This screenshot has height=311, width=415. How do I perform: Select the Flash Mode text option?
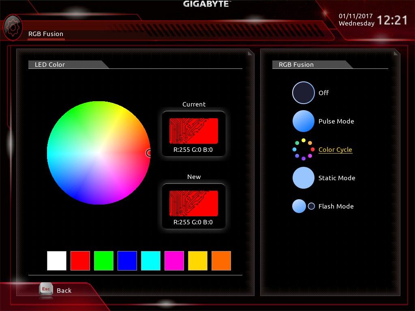(336, 206)
